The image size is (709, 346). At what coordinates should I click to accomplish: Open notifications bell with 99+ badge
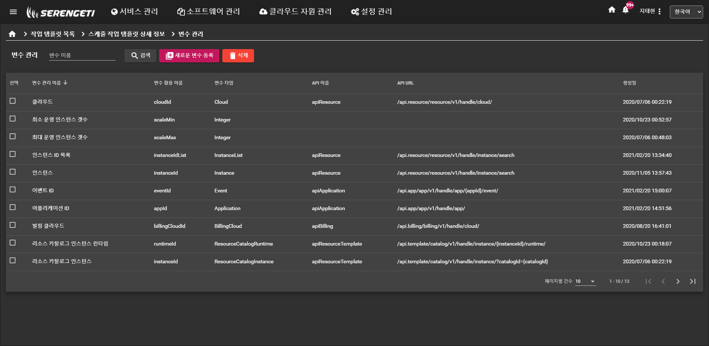click(626, 10)
